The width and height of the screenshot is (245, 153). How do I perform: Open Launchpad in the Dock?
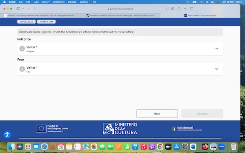(x=28, y=147)
